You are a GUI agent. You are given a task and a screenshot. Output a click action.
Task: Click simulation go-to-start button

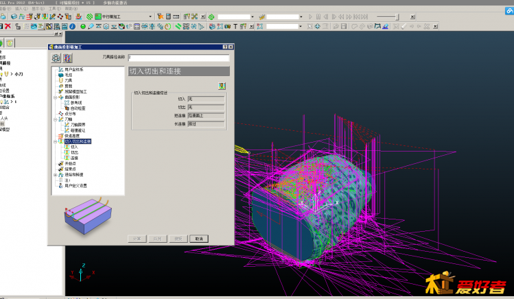(357, 16)
